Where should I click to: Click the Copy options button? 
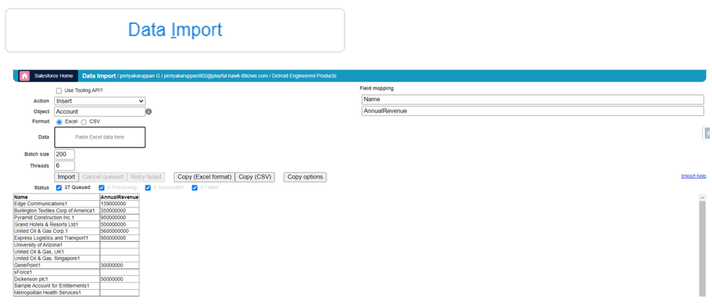pos(305,177)
